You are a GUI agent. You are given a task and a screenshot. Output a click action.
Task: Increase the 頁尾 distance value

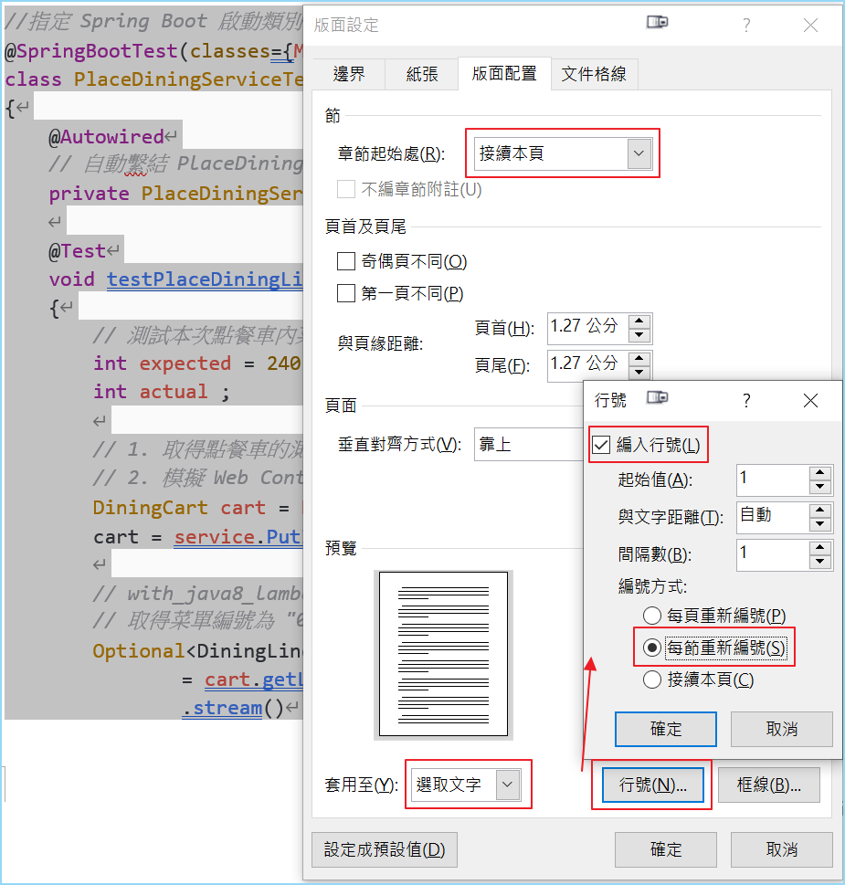tap(639, 359)
